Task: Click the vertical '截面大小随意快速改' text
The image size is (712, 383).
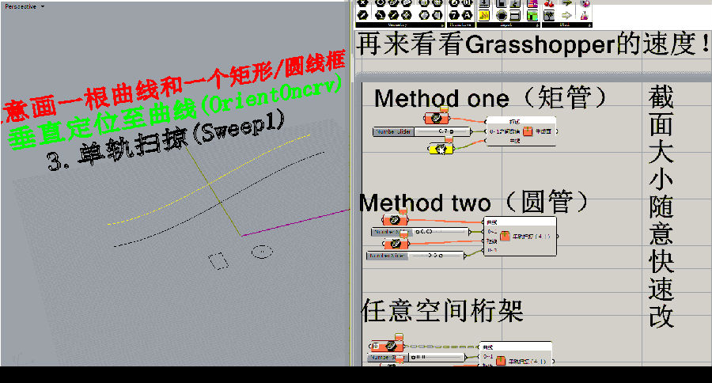Action: click(661, 206)
